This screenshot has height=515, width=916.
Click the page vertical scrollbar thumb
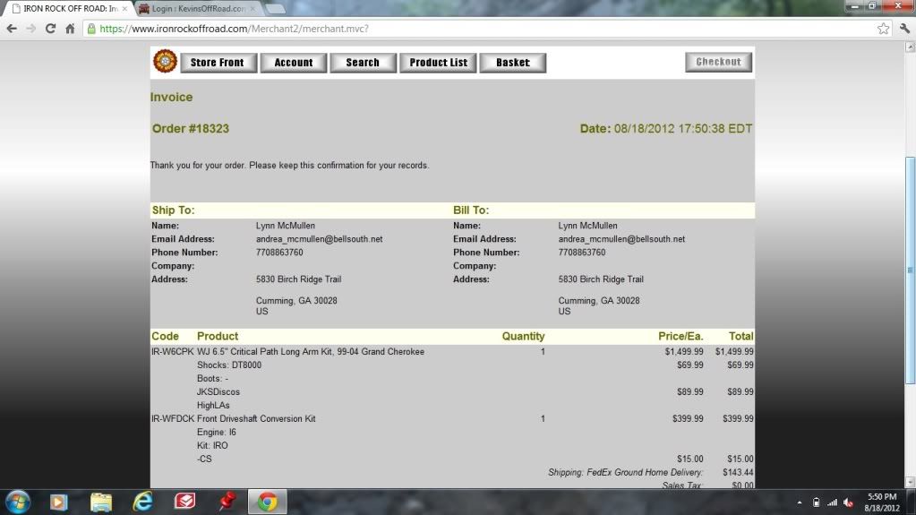910,270
